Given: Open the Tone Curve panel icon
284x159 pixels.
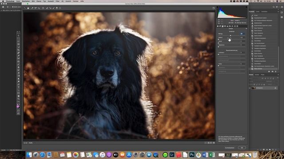Looking at the screenshot, I should point(220,26).
